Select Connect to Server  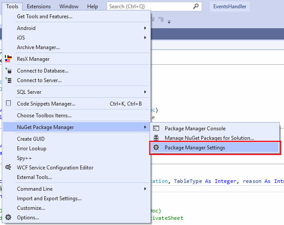76,80
